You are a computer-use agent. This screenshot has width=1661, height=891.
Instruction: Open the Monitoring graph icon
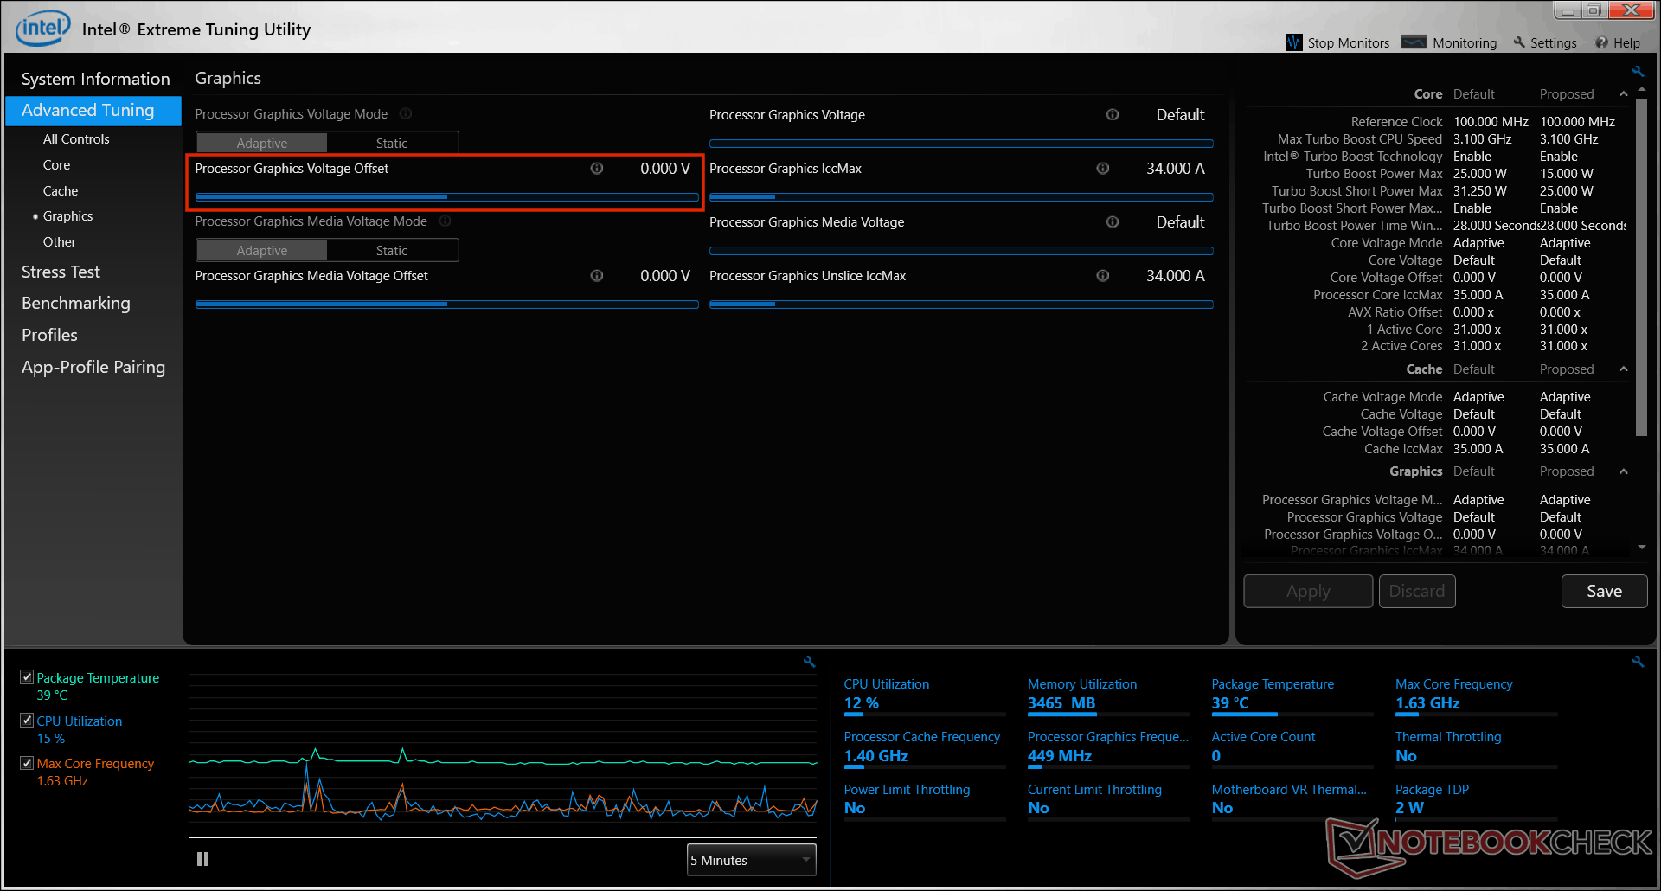[x=1414, y=42]
